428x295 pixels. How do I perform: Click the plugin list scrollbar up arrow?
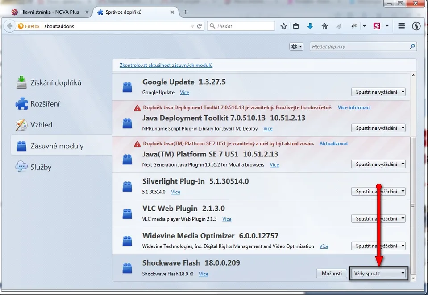coord(413,75)
